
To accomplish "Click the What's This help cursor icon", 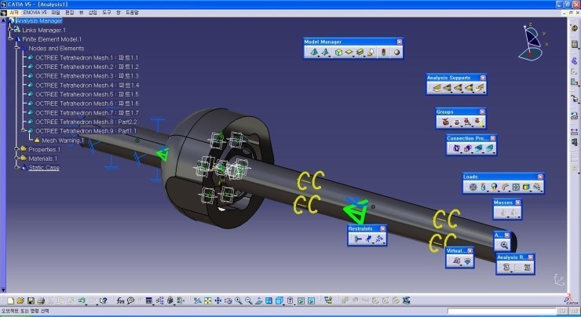I will coord(103,301).
